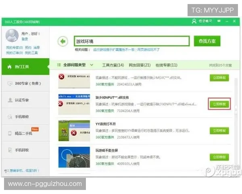Click the user avatar picture

[x=12, y=36]
